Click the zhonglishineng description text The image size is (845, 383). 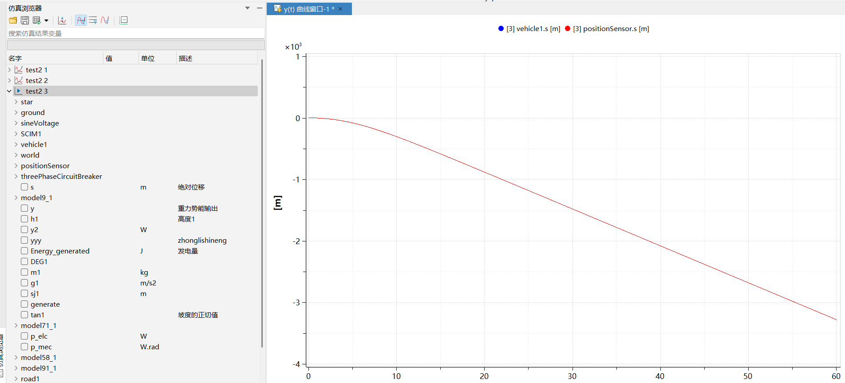click(x=202, y=240)
